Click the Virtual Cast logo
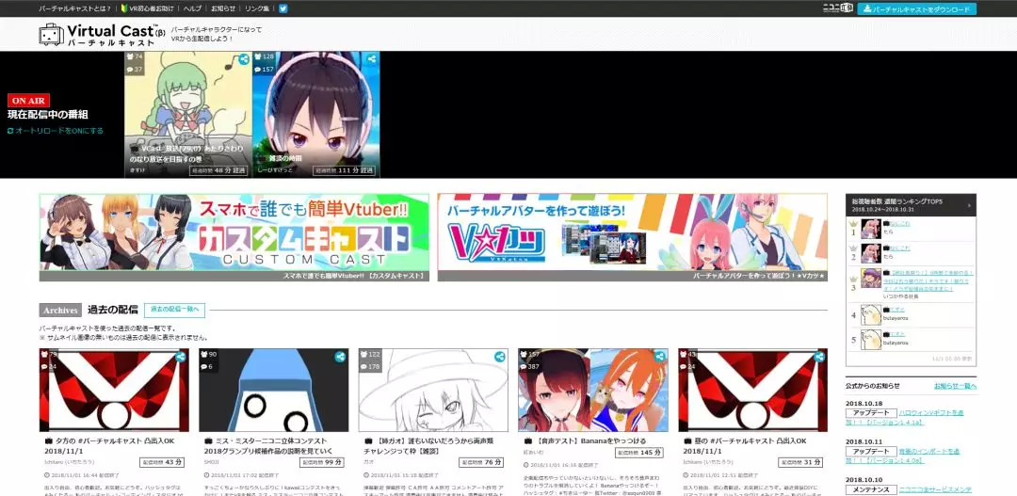 click(104, 35)
